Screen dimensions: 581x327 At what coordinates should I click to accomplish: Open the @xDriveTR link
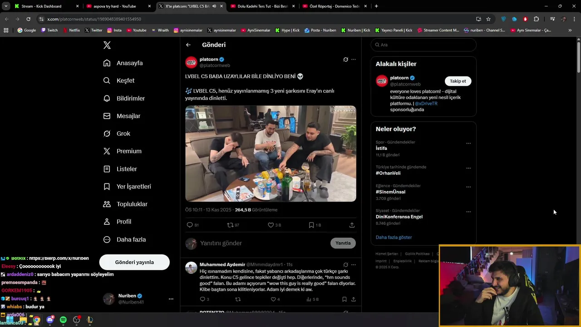(x=426, y=104)
